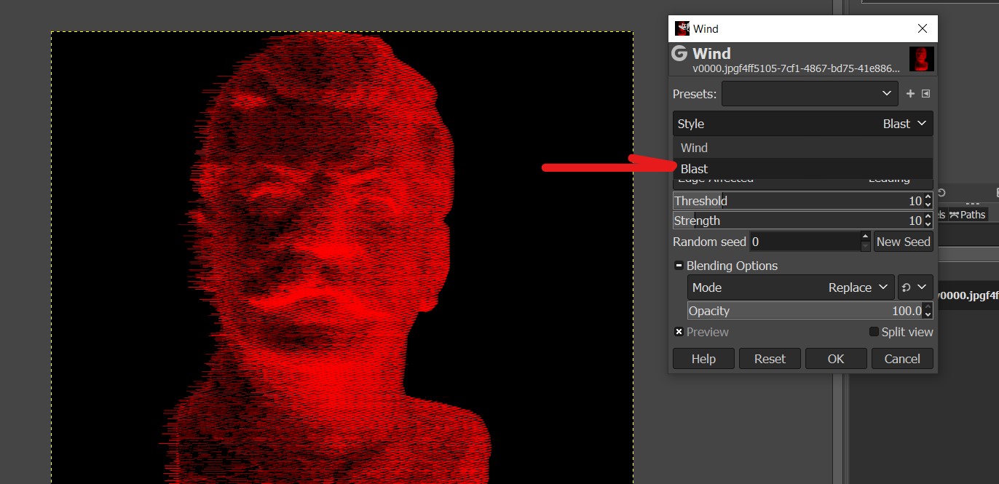Click the Wind dialog title bar icon

click(x=682, y=29)
